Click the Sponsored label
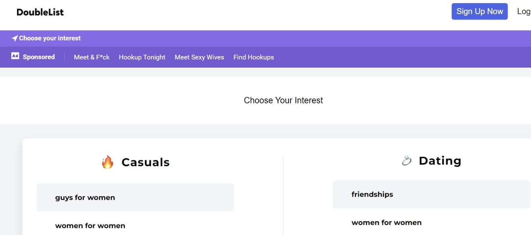Screen dimensions: 531x235 click(x=39, y=56)
